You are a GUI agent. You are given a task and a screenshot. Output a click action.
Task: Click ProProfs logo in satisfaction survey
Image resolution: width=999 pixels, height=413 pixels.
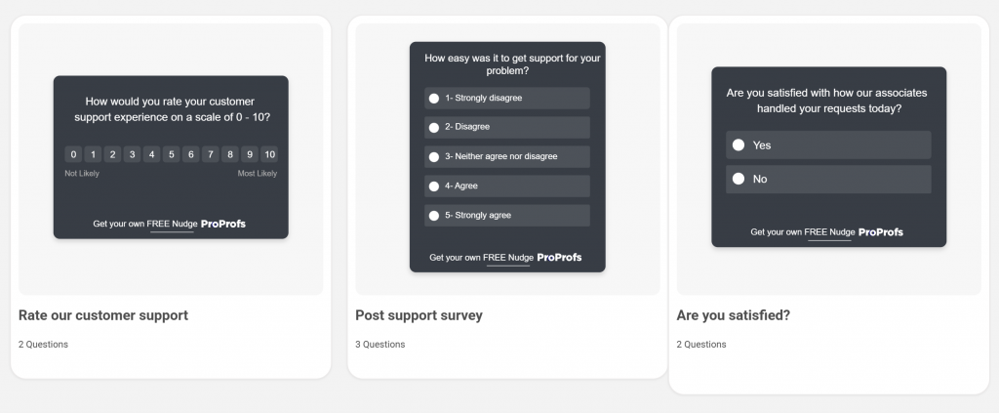pos(881,232)
